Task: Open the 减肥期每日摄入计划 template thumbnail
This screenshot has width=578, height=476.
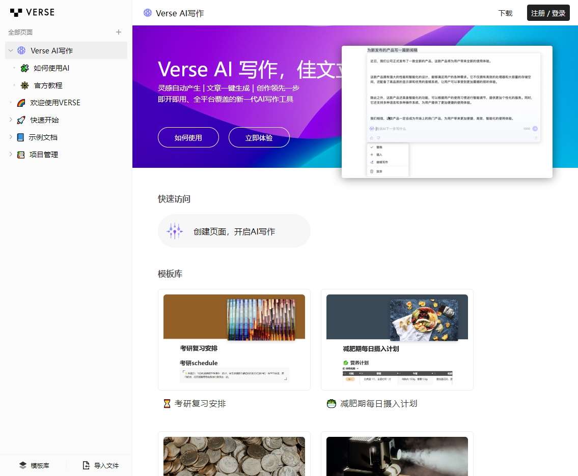Action: [x=397, y=339]
